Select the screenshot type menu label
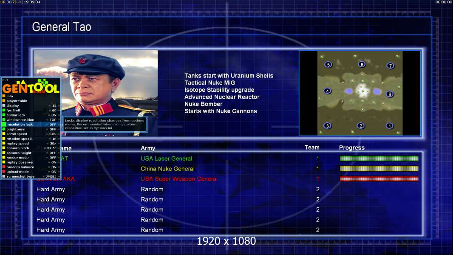The height and width of the screenshot is (255, 453). (20, 176)
